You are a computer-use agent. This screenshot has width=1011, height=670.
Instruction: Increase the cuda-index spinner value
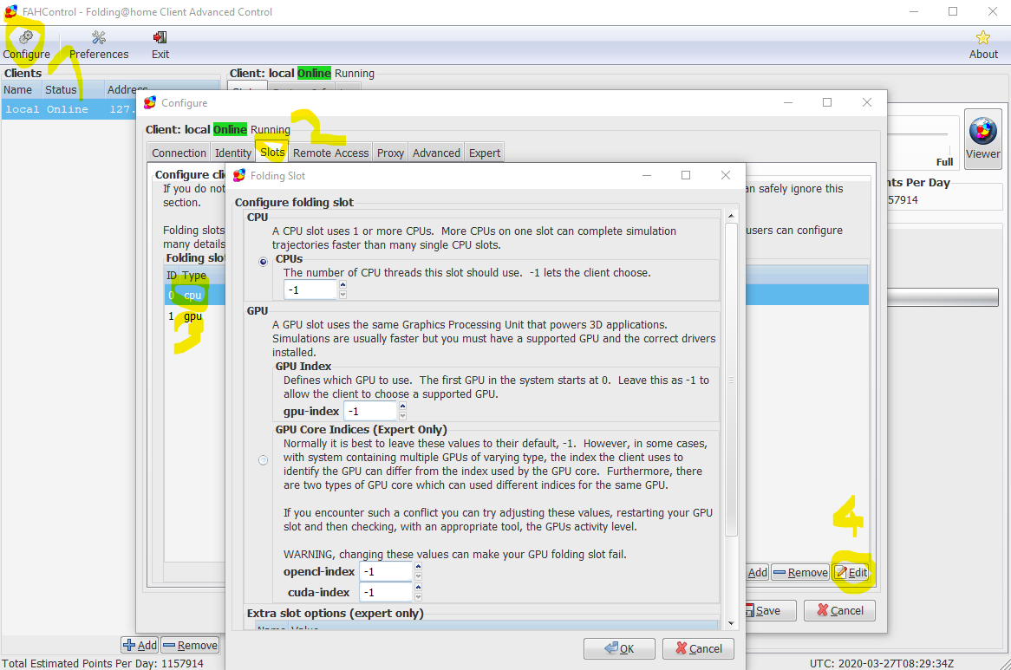pyautogui.click(x=418, y=588)
